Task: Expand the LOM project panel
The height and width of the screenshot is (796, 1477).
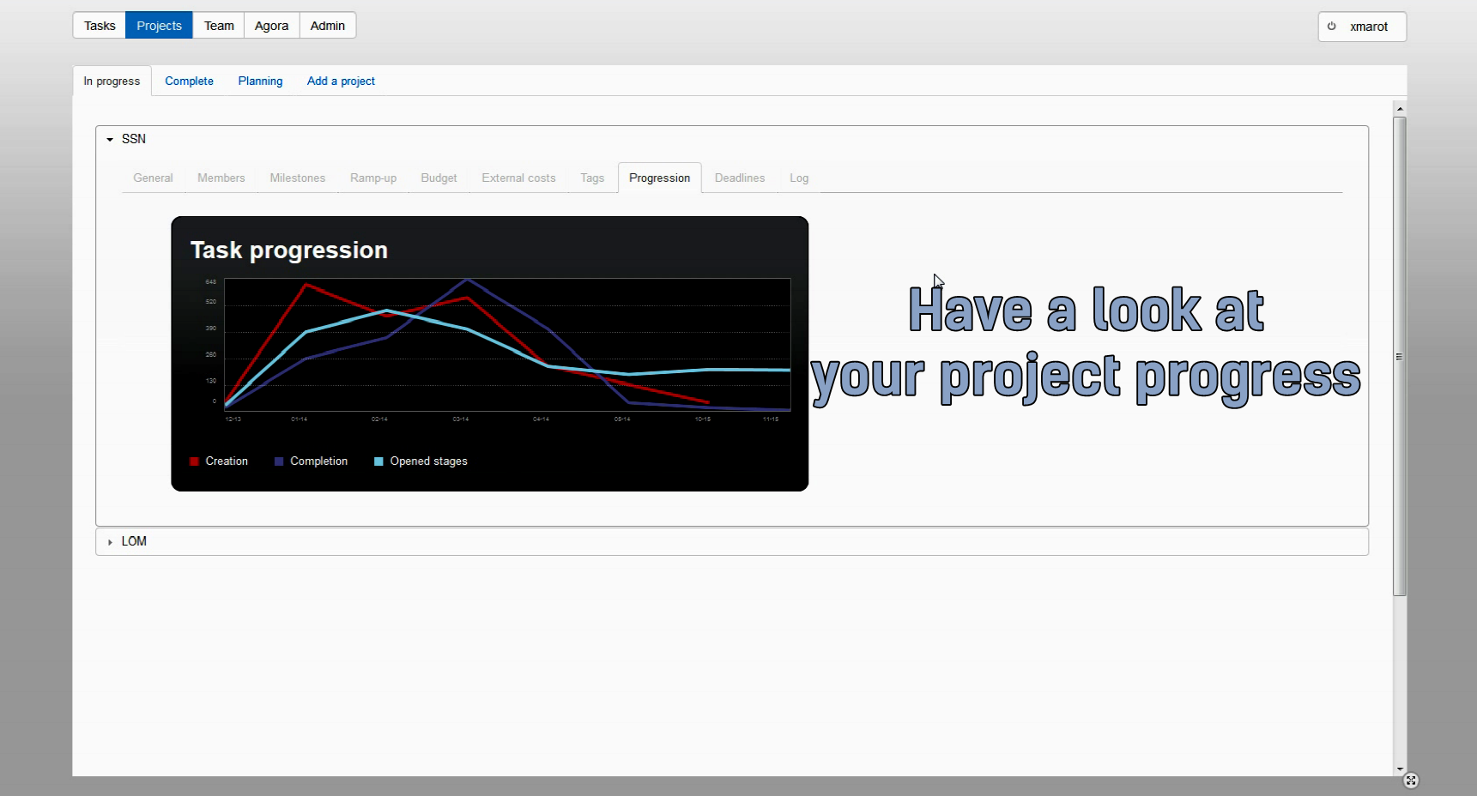Action: 110,542
